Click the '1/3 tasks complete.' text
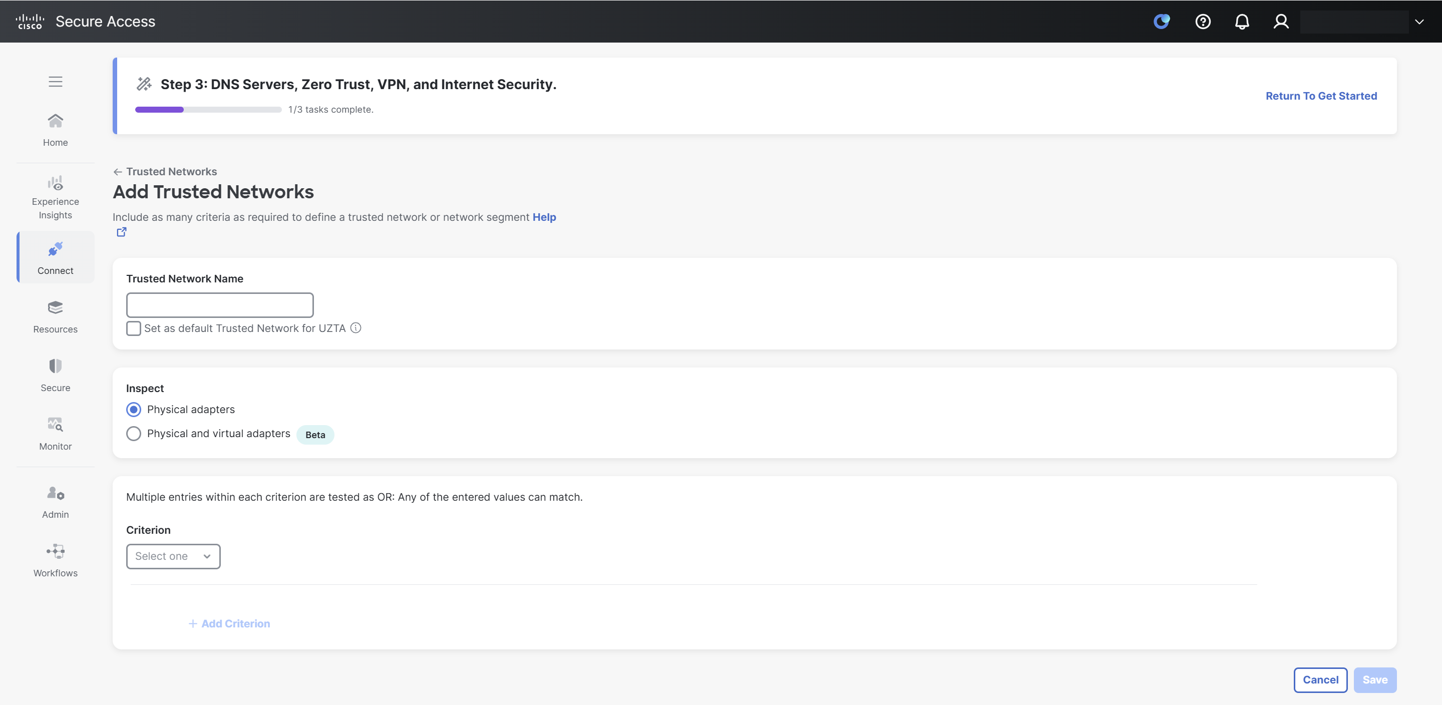1442x705 pixels. tap(331, 110)
